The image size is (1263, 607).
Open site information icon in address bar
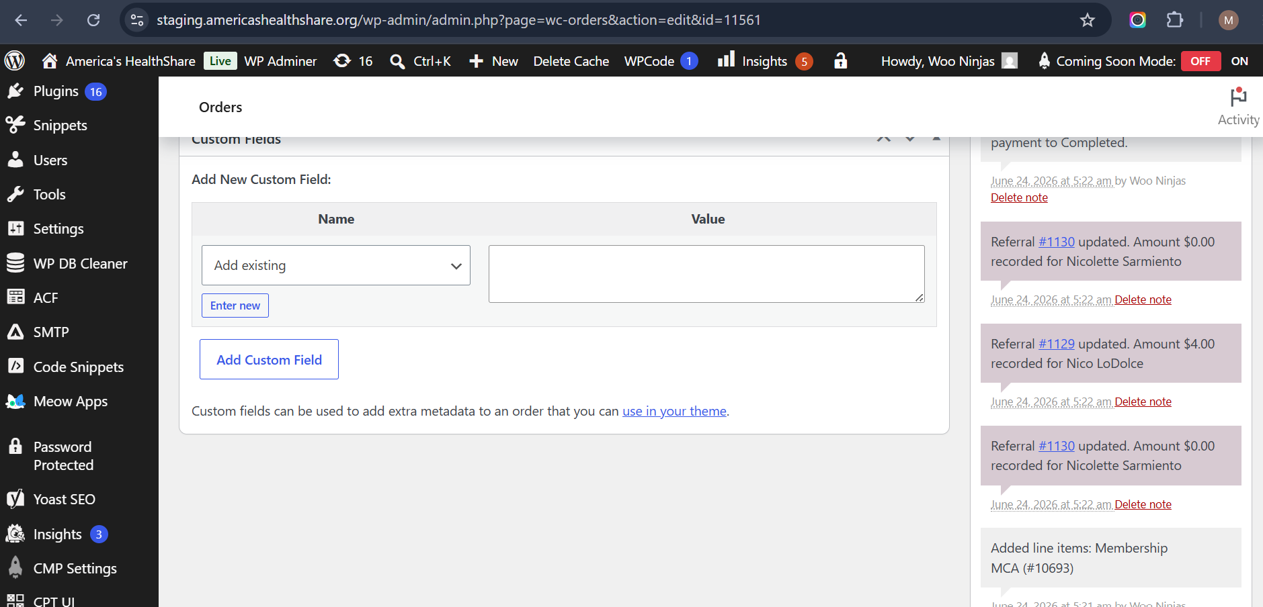pyautogui.click(x=137, y=20)
